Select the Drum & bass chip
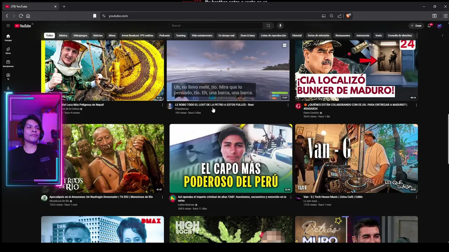 pos(248,35)
